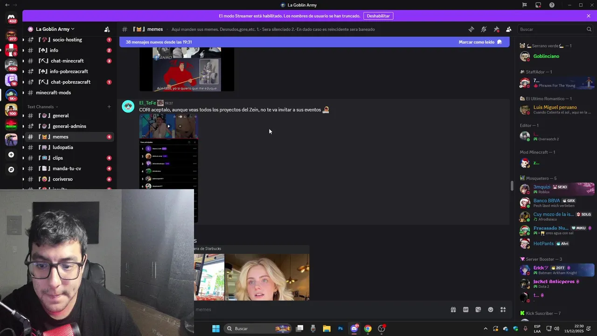Open socio-hosting channel
The width and height of the screenshot is (597, 336).
tap(68, 40)
